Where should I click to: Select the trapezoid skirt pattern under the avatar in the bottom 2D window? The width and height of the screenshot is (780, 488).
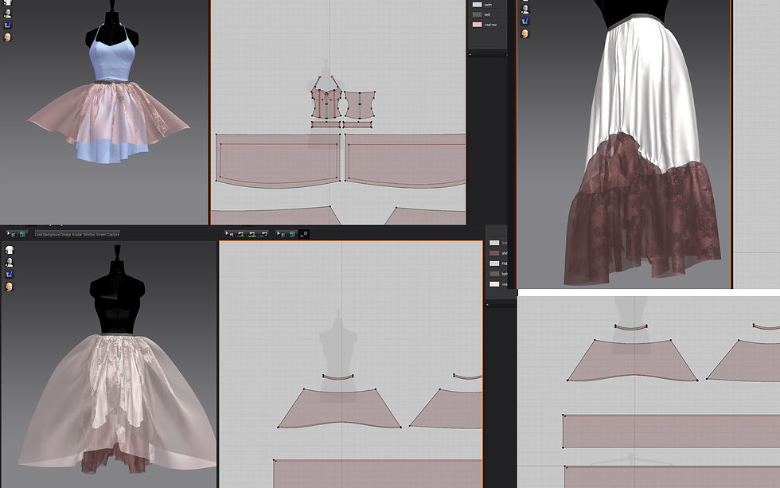339,408
